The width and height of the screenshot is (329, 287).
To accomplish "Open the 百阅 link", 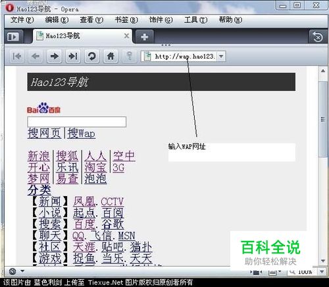I will pyautogui.click(x=113, y=213).
